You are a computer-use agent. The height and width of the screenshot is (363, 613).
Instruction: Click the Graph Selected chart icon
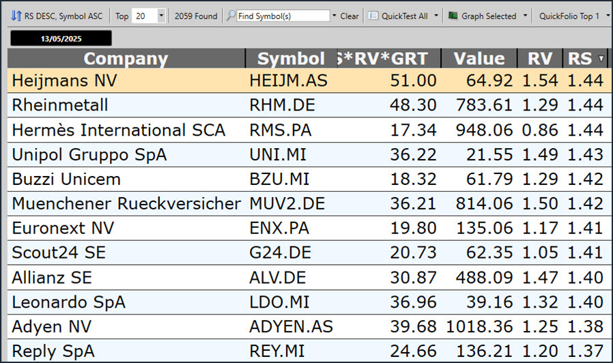click(453, 16)
